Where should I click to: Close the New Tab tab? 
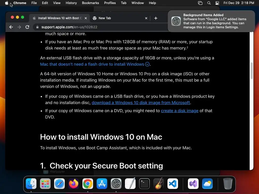click(146, 18)
